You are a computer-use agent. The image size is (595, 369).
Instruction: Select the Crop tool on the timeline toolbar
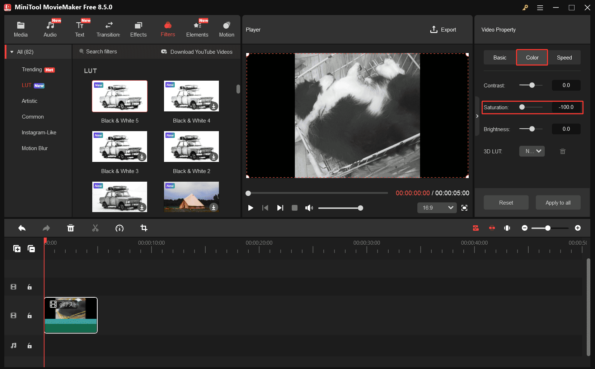click(x=144, y=228)
